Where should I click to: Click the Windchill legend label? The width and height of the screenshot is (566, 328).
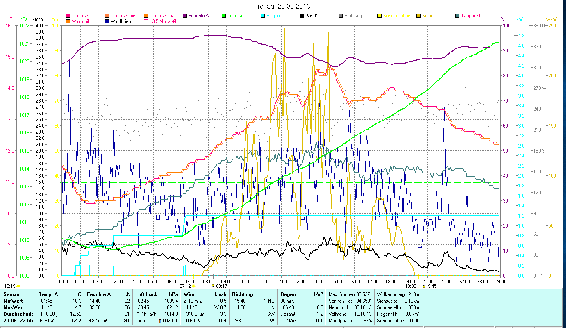pos(80,21)
